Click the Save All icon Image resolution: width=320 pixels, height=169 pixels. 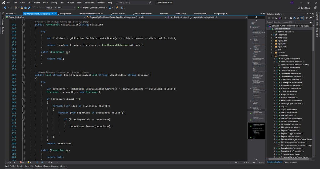coord(29,8)
